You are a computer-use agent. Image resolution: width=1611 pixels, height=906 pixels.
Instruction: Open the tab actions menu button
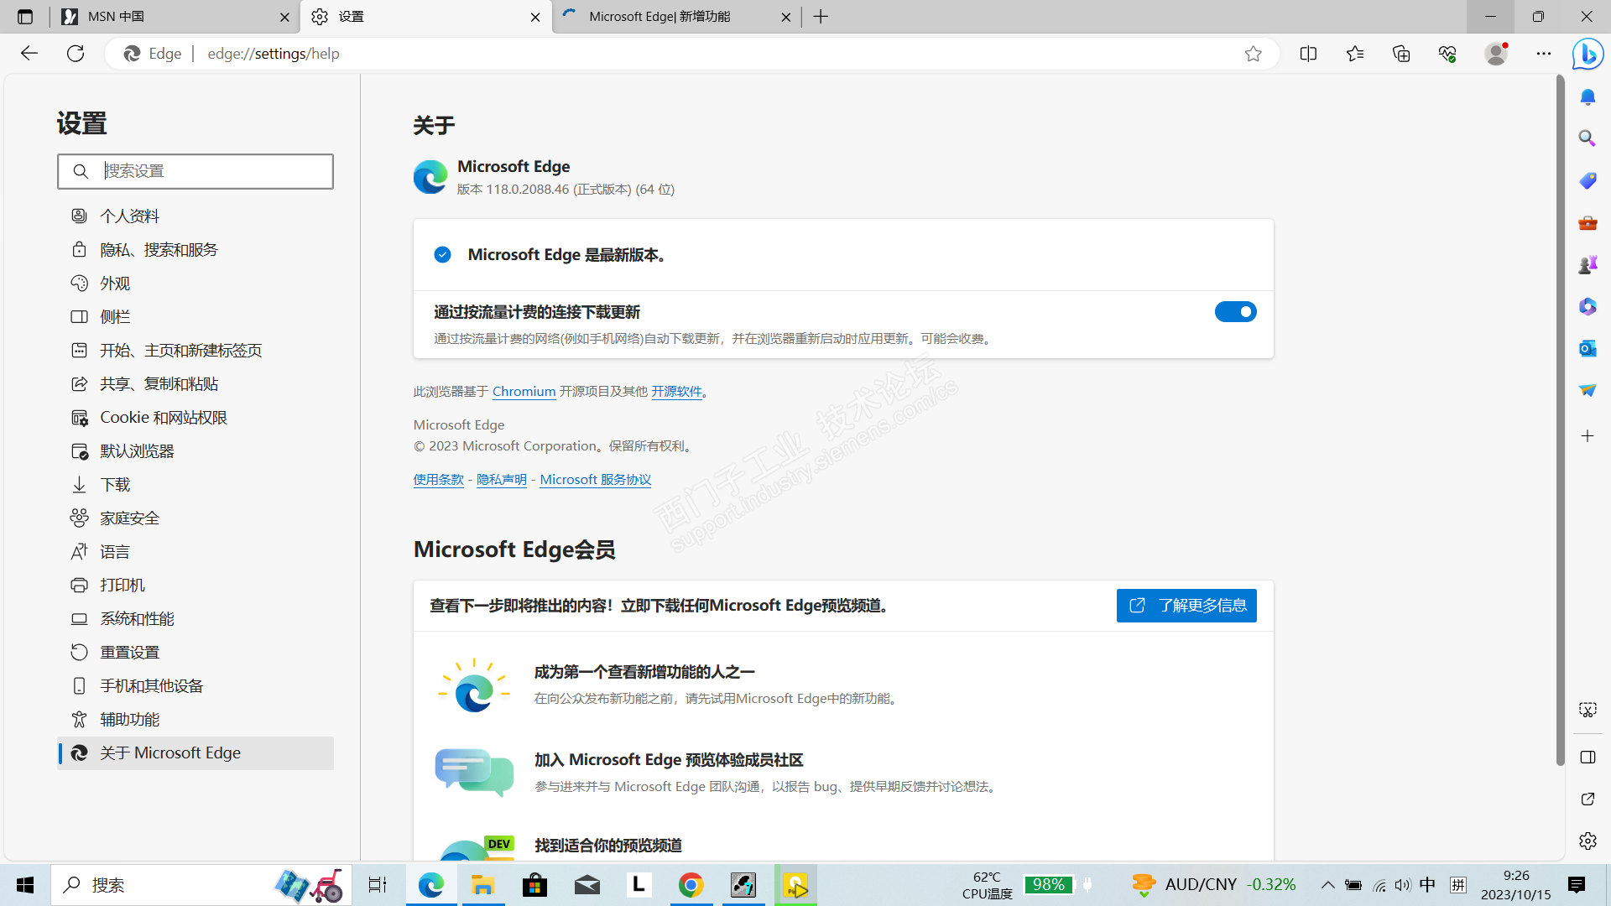tap(25, 17)
